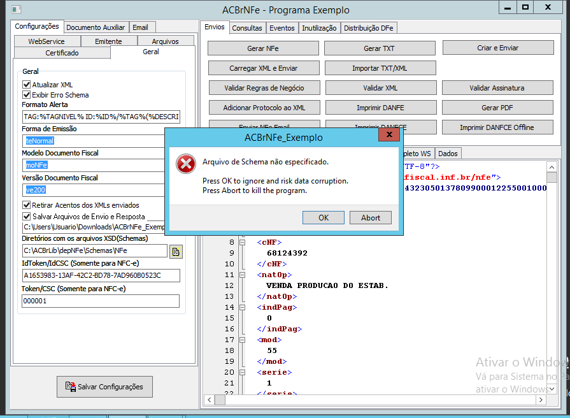Viewport: 570px width, 418px height.
Task: Click the Token/CSC field containing 000001
Action: pyautogui.click(x=101, y=301)
